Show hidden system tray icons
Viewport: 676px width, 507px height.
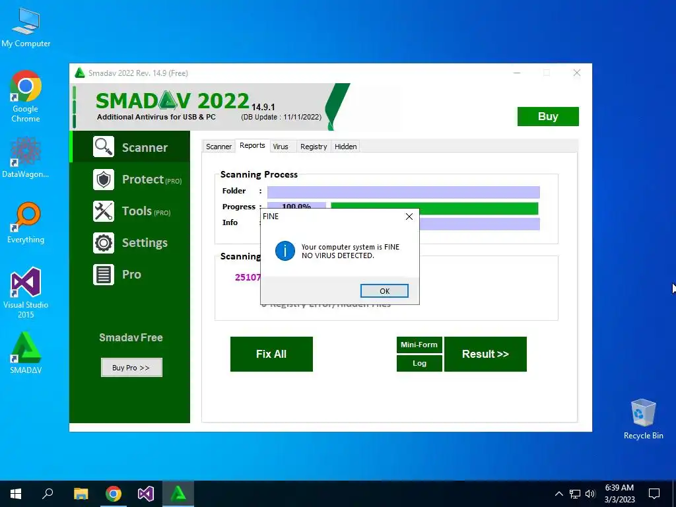[x=558, y=494]
